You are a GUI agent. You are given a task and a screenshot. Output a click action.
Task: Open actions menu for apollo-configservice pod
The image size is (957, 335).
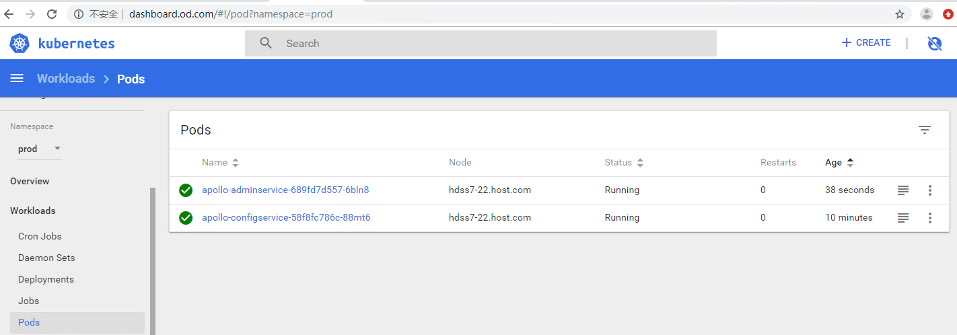coord(930,218)
